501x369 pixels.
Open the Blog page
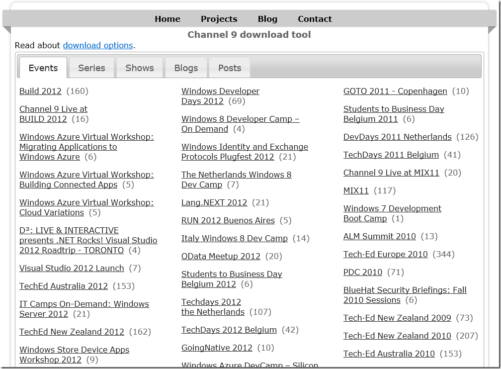pos(267,19)
